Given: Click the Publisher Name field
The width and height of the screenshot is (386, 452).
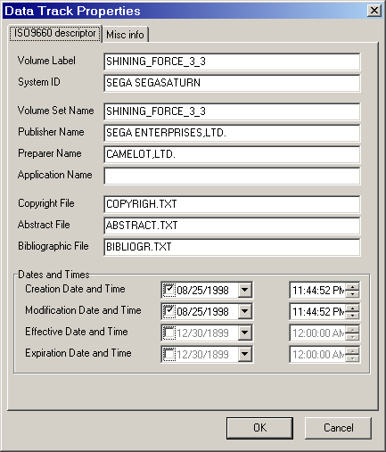Looking at the screenshot, I should [232, 133].
